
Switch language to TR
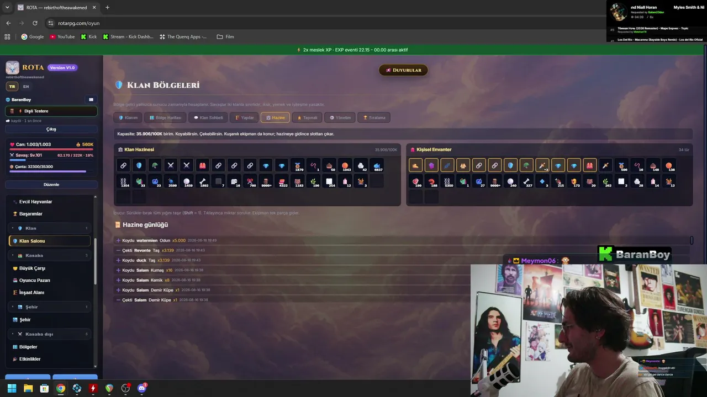pos(12,87)
